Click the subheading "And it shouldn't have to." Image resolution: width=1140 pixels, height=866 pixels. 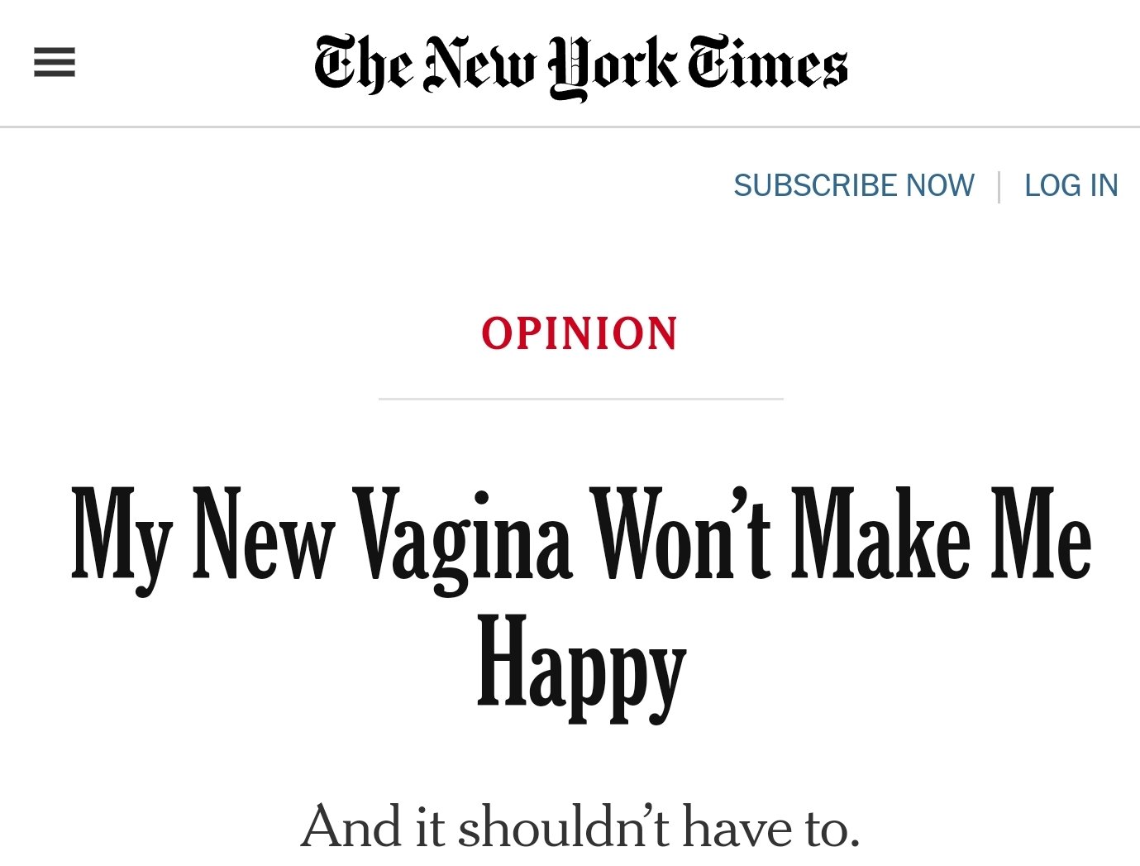580,826
